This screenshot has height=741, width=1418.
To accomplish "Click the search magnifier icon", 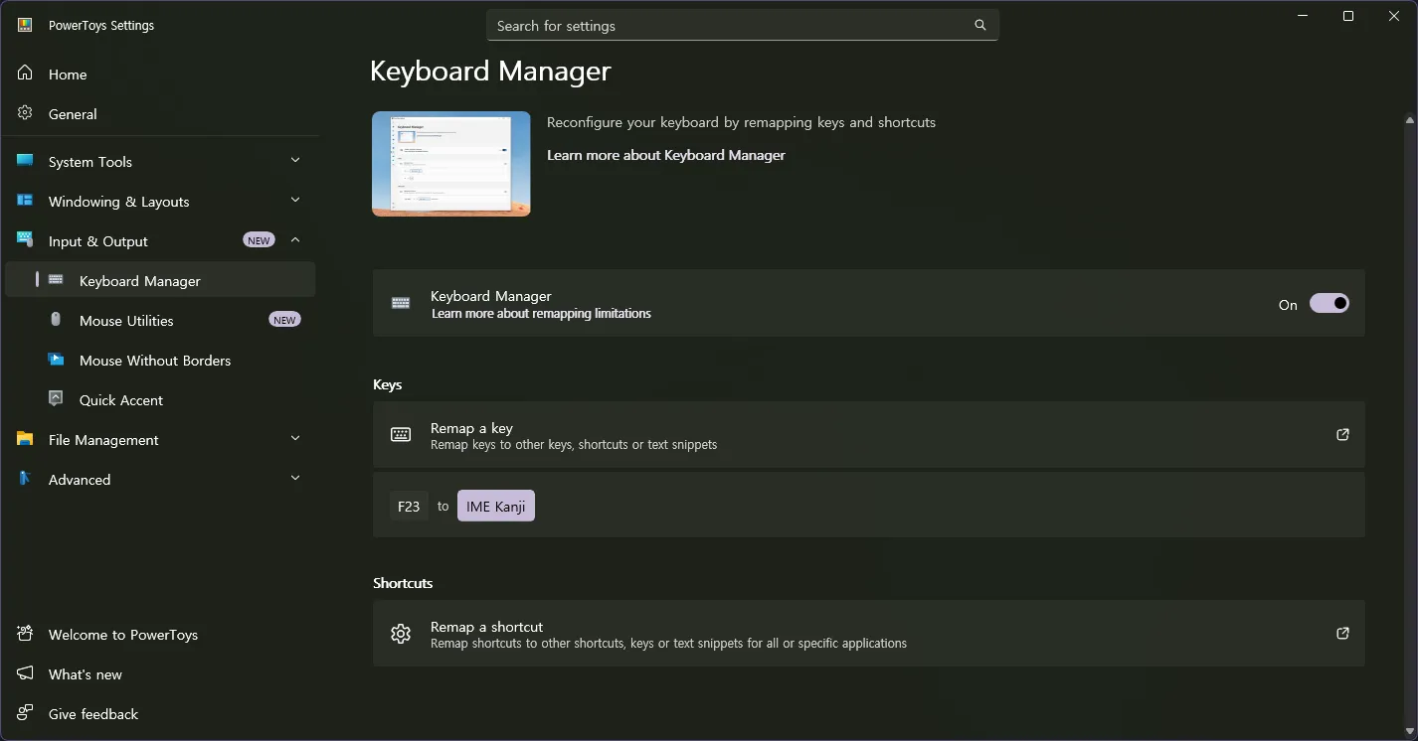I will click(979, 26).
